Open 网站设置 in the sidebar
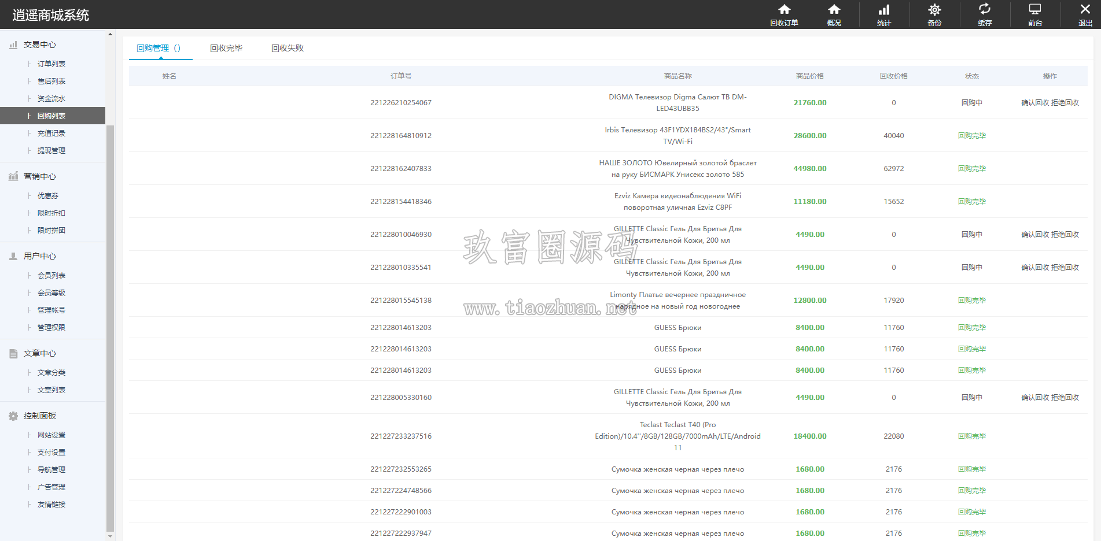 point(51,435)
